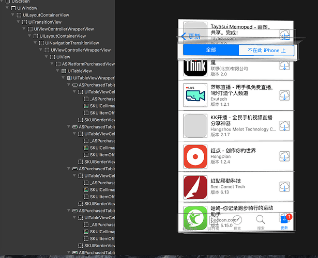
Task: Click the 紅點移動科技 title text
Action: (226, 181)
